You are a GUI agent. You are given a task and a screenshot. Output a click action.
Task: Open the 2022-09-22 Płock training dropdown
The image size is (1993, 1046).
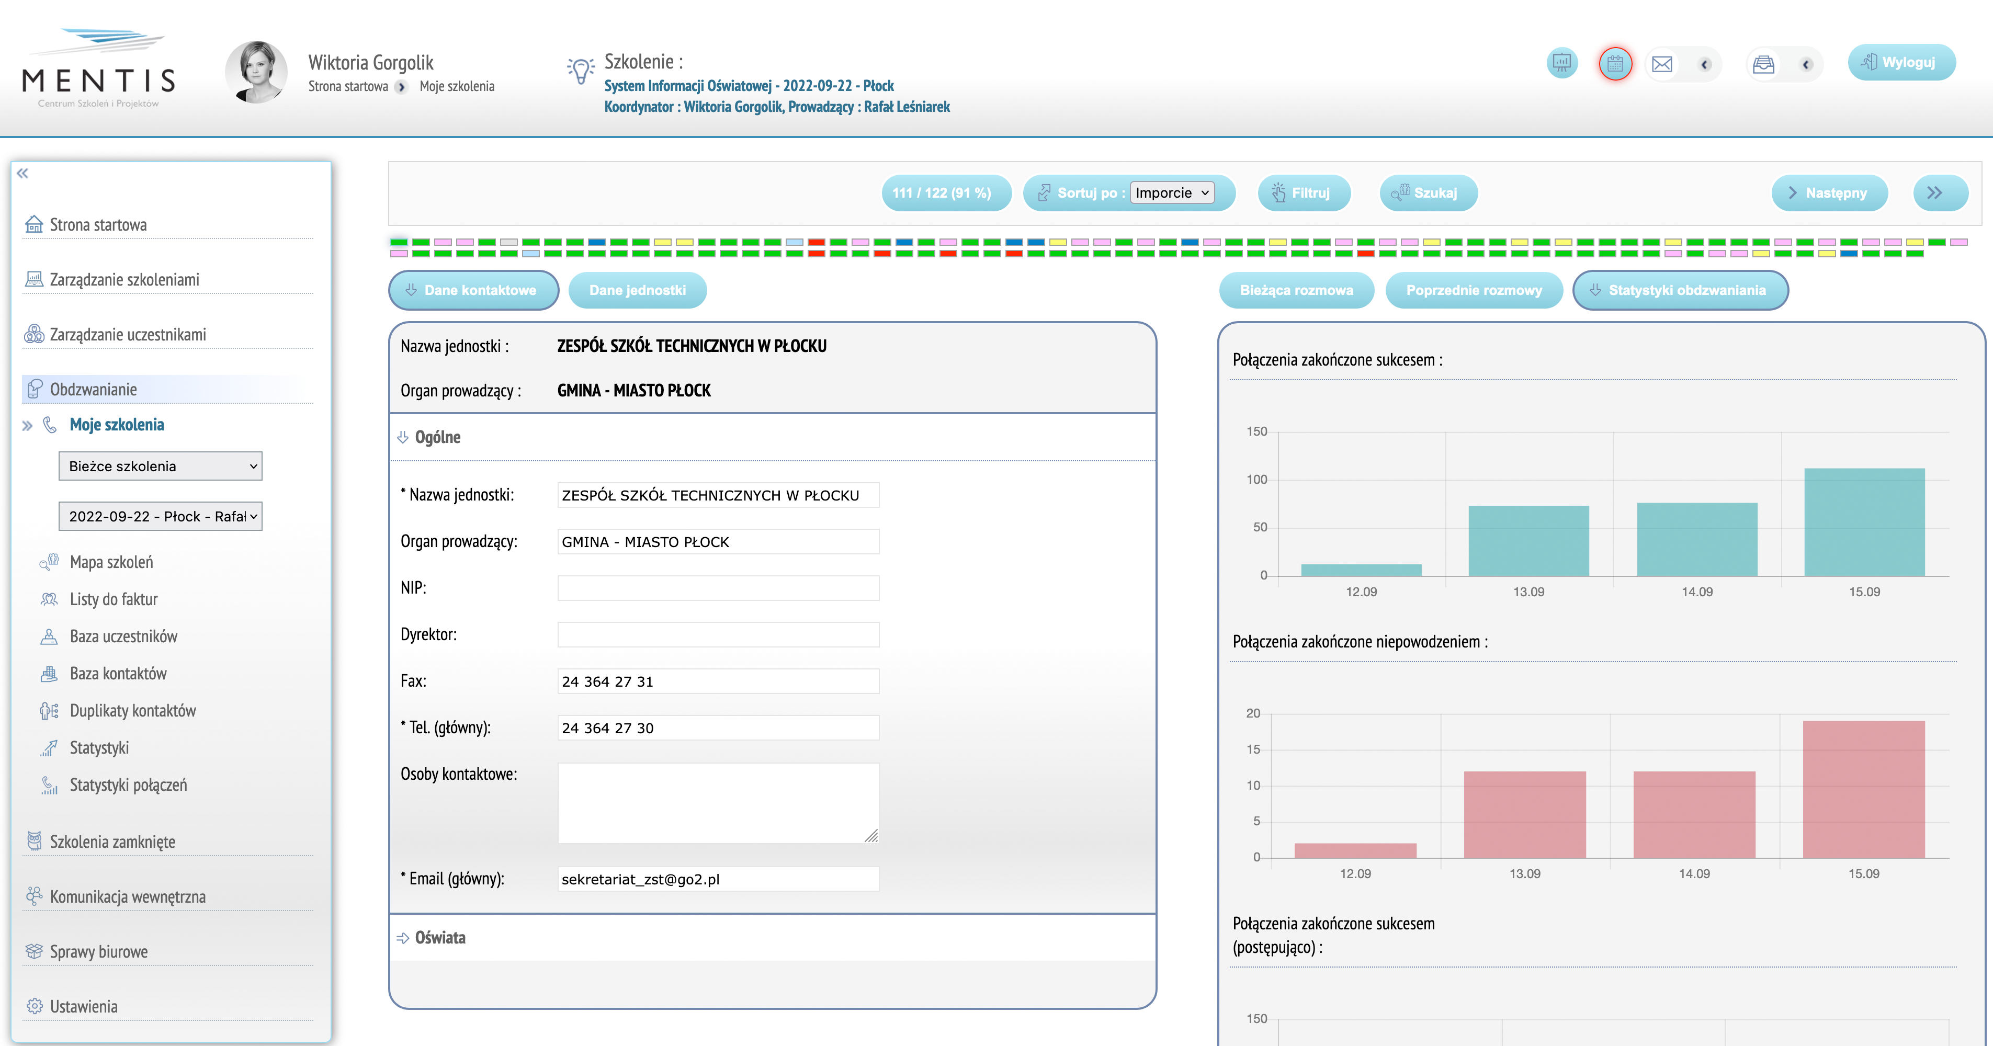(x=160, y=516)
